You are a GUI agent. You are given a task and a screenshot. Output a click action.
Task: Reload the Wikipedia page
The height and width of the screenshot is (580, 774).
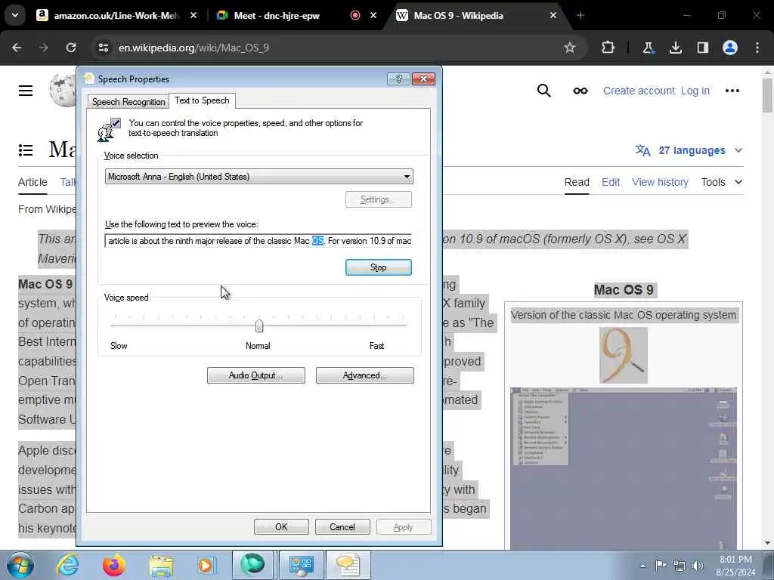click(71, 48)
